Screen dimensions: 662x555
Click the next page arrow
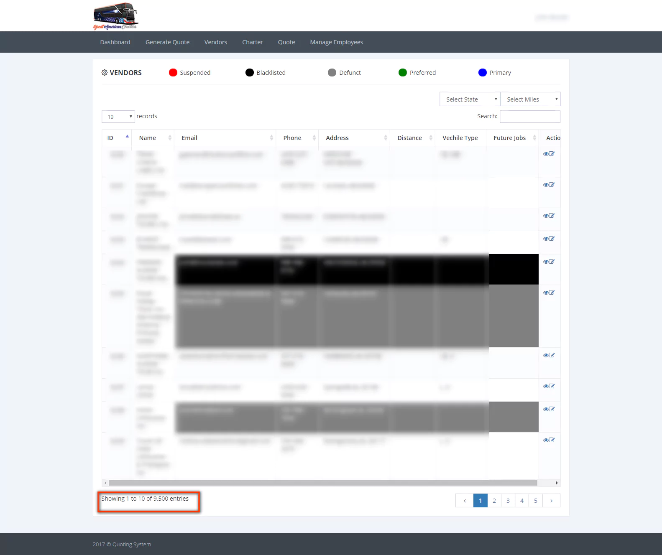[551, 501]
